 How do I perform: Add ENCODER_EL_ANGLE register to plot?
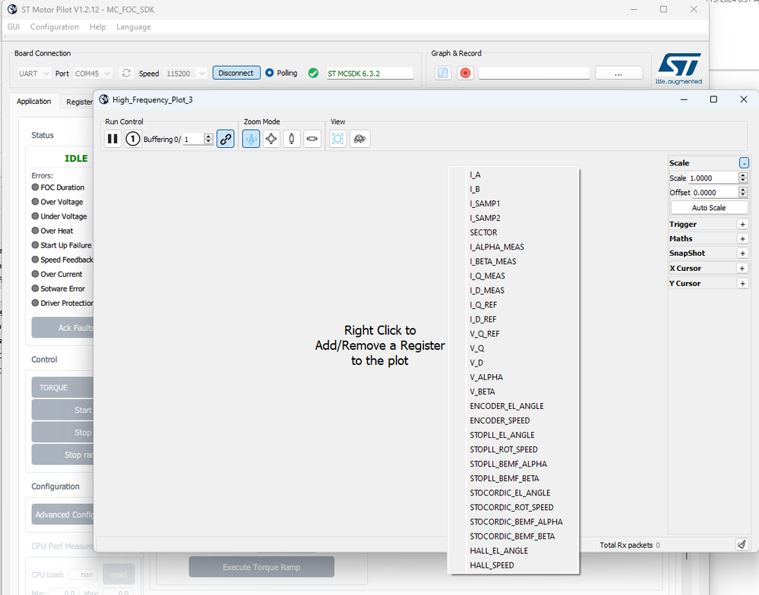pyautogui.click(x=514, y=406)
